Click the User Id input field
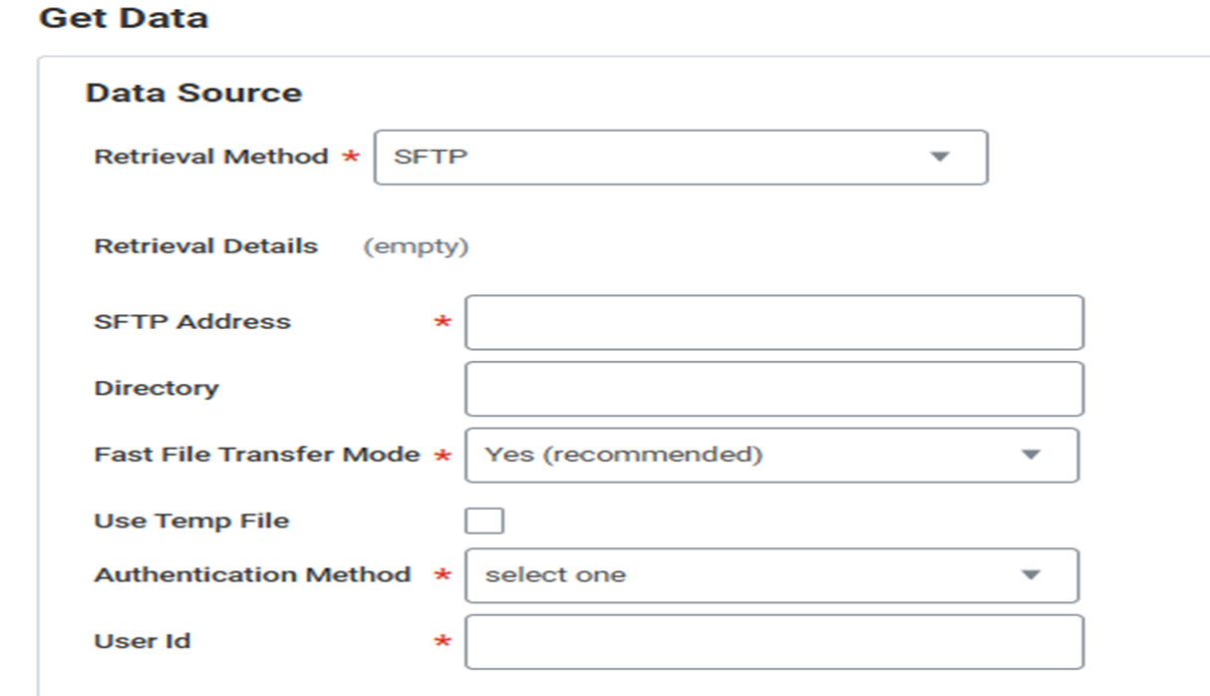This screenshot has width=1210, height=696. click(773, 641)
